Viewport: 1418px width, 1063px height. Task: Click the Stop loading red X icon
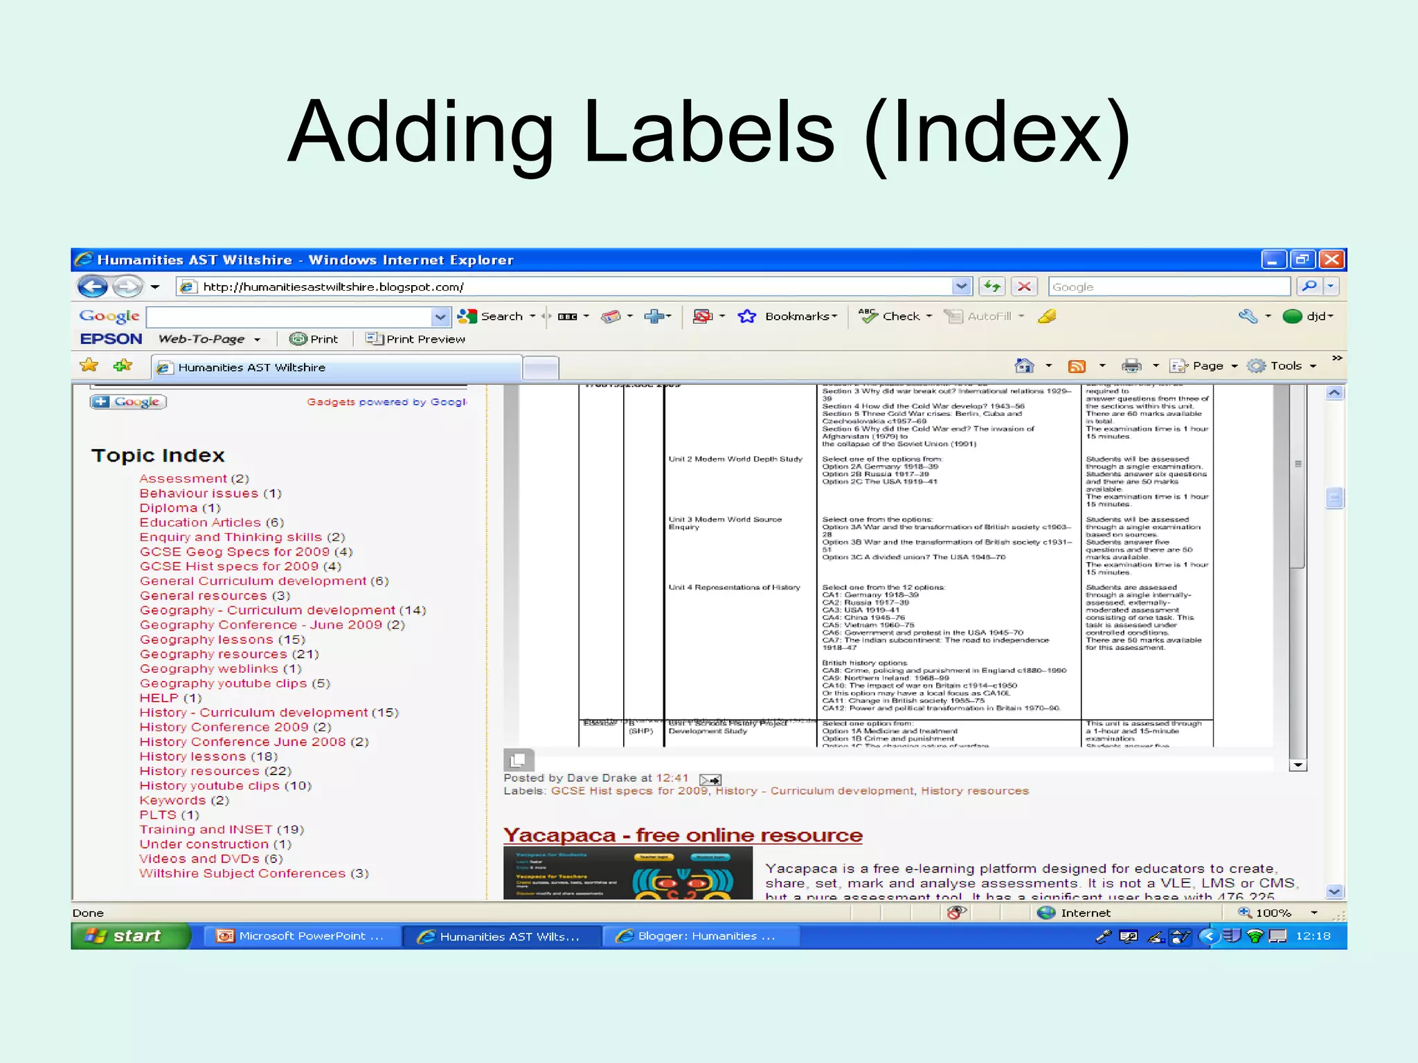[1024, 286]
